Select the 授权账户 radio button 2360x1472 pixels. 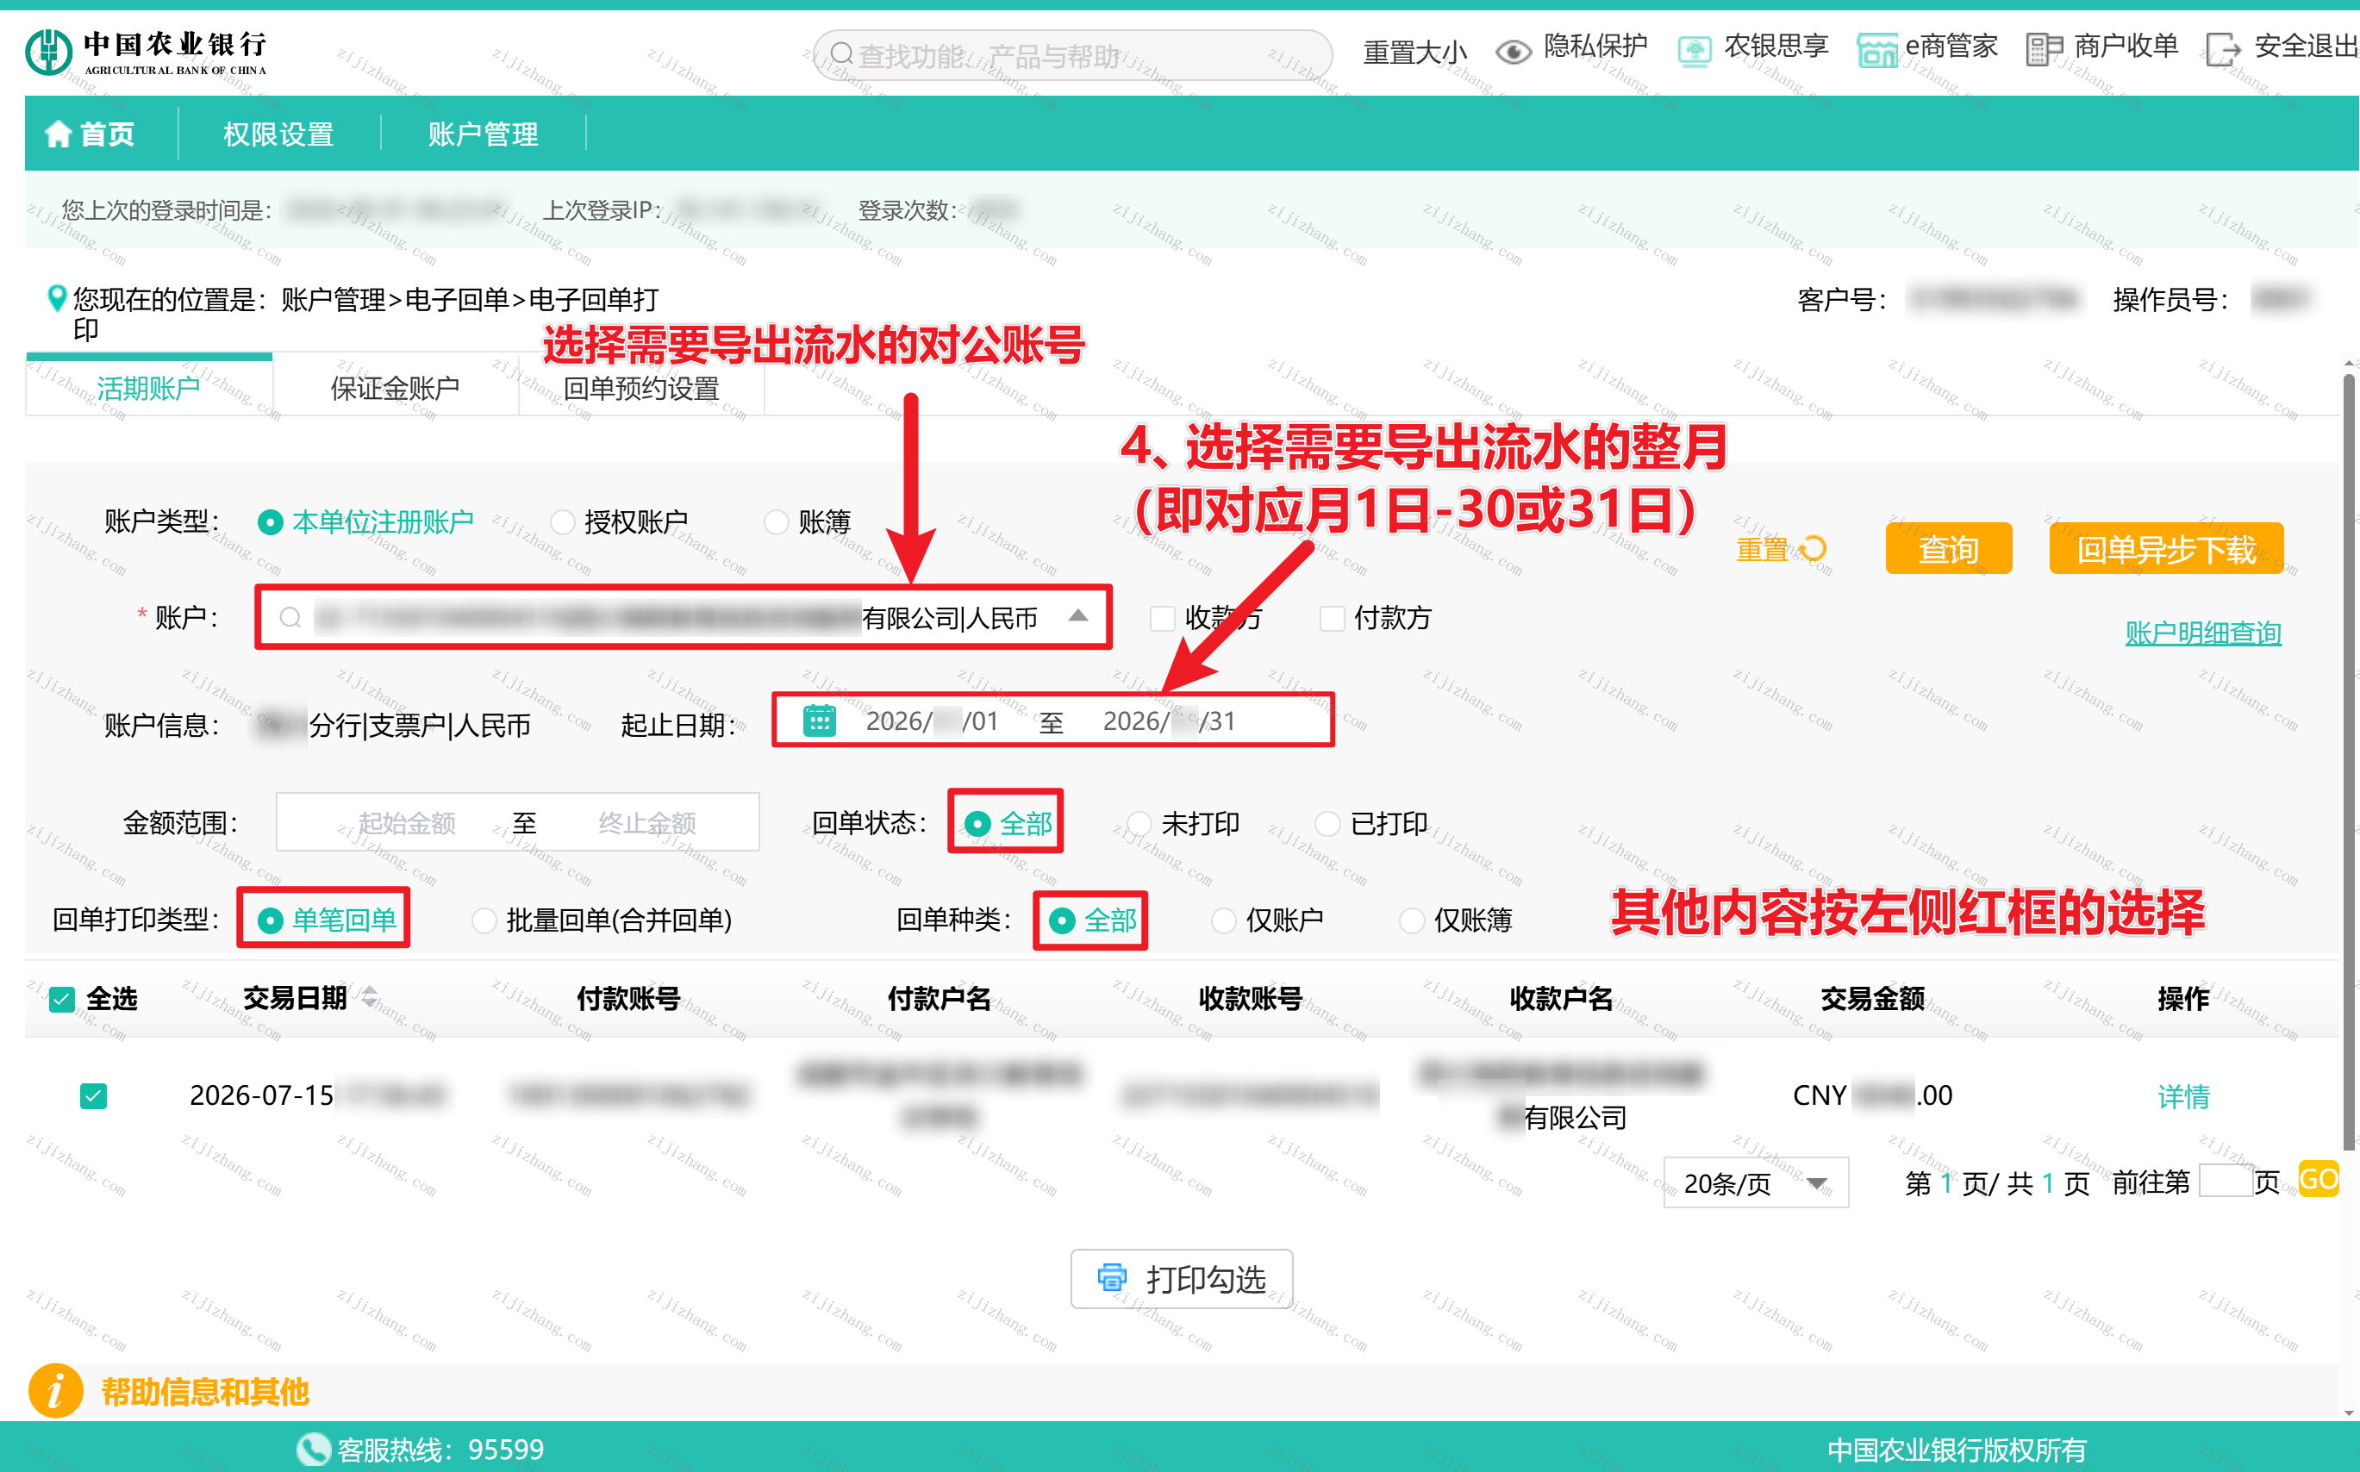[x=562, y=523]
